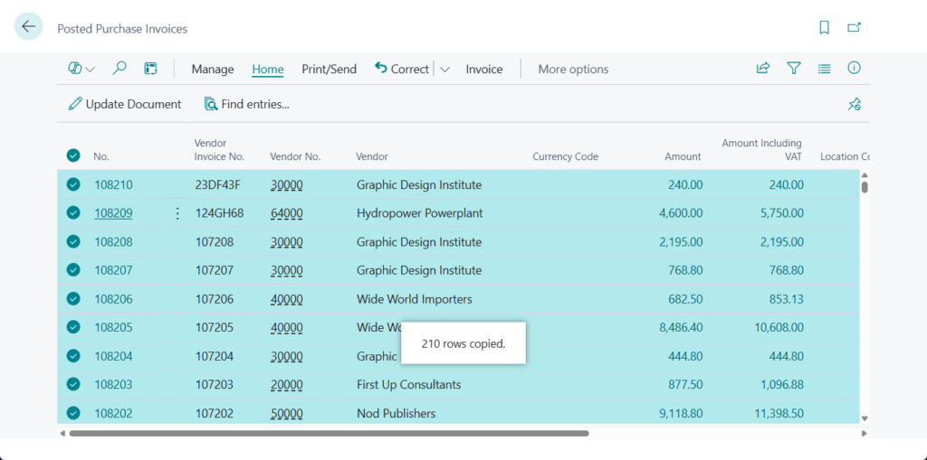Click the pin toolbar icon
Viewport: 927px width, 460px height.
854,105
